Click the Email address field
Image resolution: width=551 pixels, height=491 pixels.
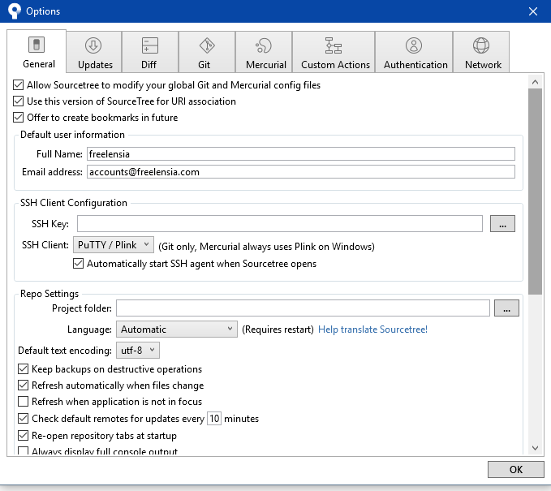(301, 172)
